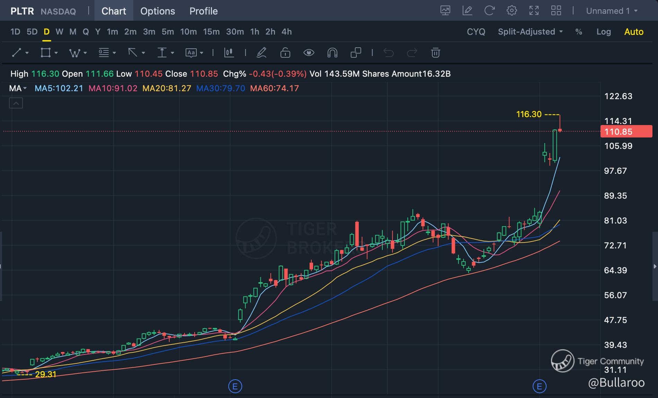The width and height of the screenshot is (658, 398).
Task: Toggle percentage scale mode
Action: click(x=578, y=32)
